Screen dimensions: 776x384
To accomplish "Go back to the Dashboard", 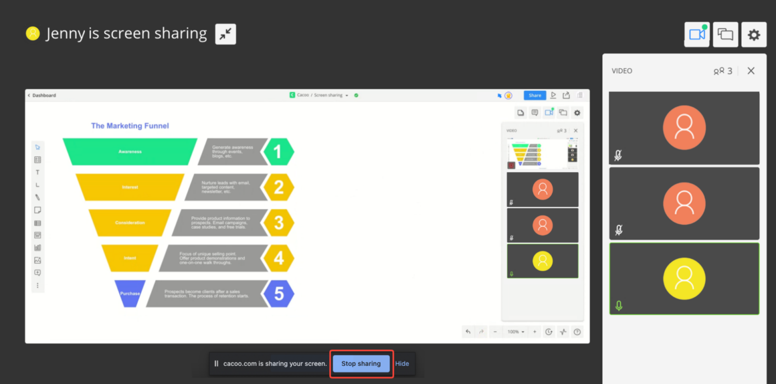I will pos(42,95).
